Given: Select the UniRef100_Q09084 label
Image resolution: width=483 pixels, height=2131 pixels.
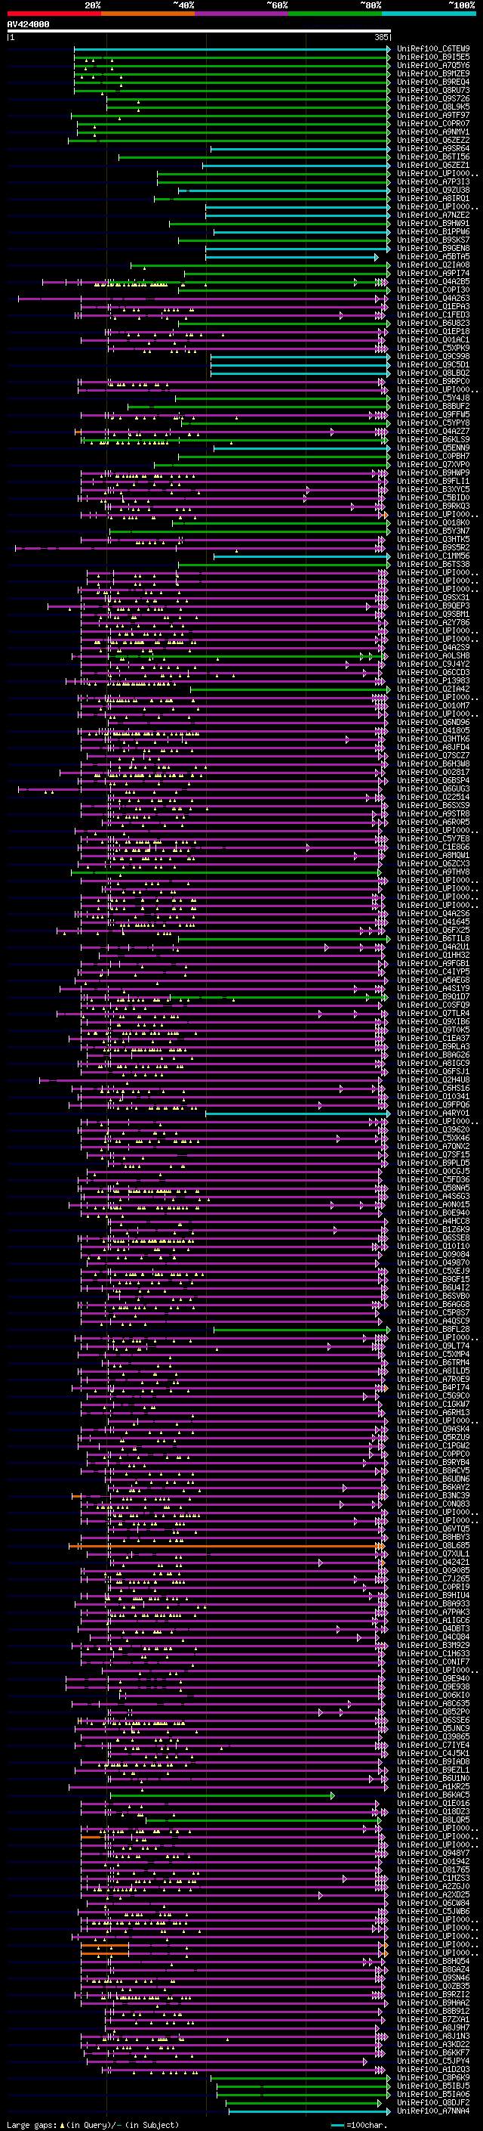Looking at the screenshot, I should tap(433, 1254).
